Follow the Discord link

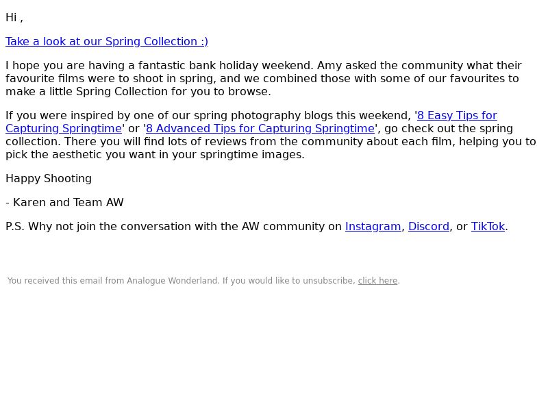click(x=429, y=227)
